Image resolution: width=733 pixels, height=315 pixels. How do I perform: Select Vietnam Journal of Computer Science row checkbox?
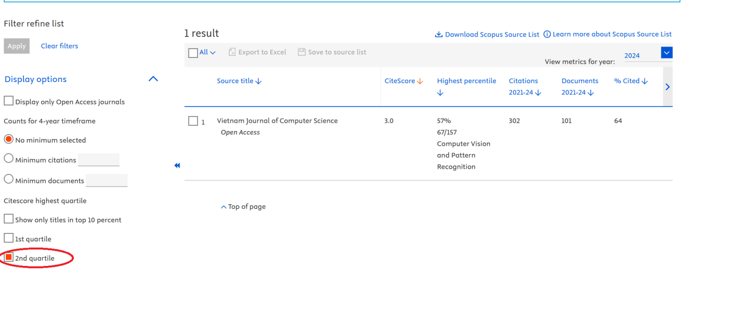tap(193, 121)
